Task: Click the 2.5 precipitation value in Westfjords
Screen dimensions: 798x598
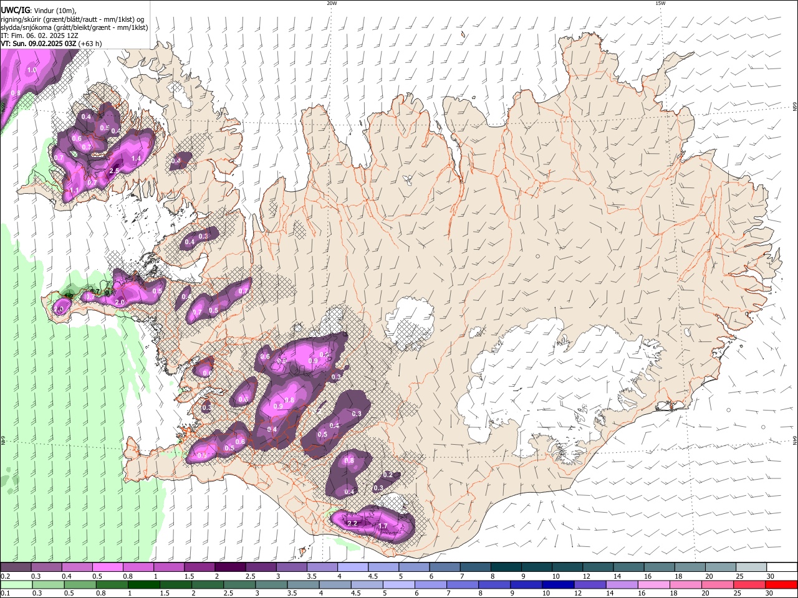Action: 114,171
